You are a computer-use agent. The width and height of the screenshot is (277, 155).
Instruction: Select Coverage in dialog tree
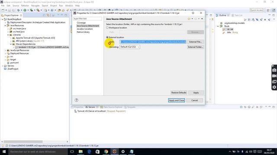81,23
